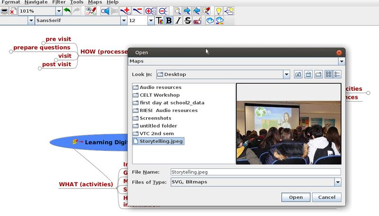Screen dimensions: 379x216
Task: Open the Format menu
Action: 10,2
